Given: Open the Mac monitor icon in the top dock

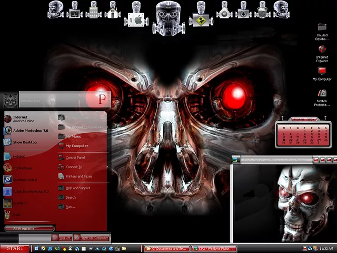Looking at the screenshot, I should 75,10.
